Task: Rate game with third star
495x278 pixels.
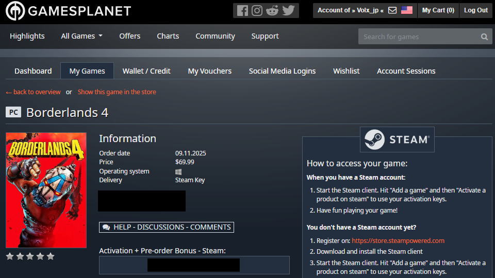Action: click(30, 256)
